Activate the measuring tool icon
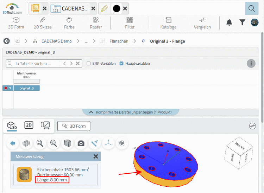This screenshot has width=264, height=193. pyautogui.click(x=95, y=143)
